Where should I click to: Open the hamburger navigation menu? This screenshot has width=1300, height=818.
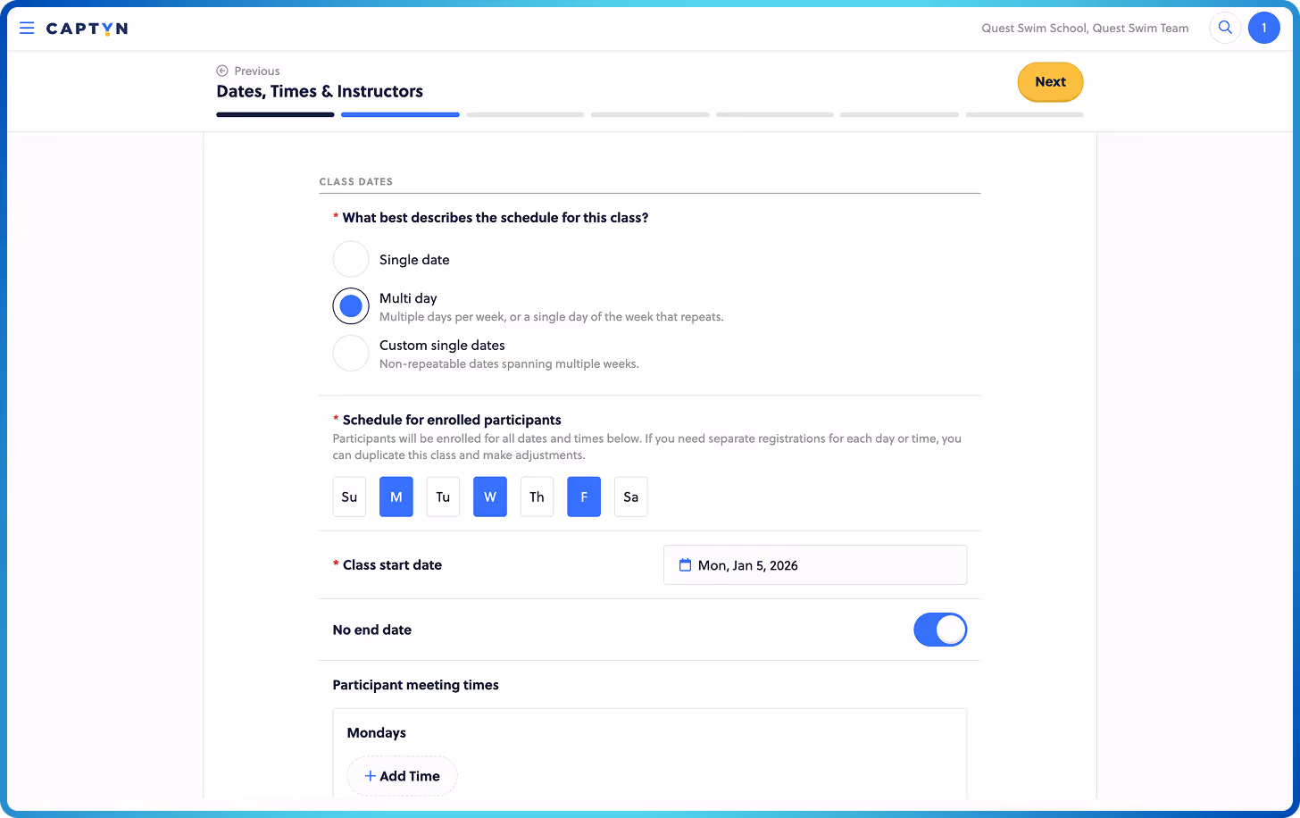point(27,28)
